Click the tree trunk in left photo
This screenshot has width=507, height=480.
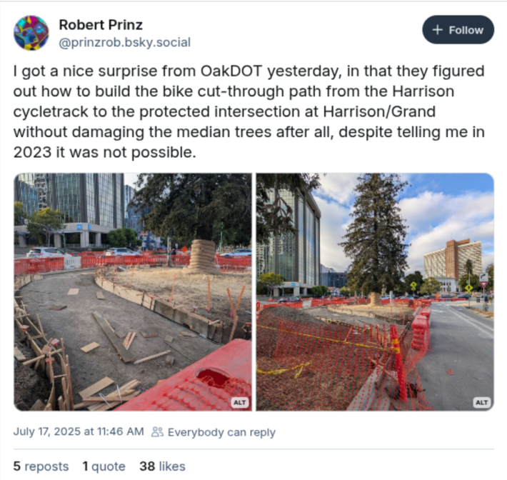203,256
